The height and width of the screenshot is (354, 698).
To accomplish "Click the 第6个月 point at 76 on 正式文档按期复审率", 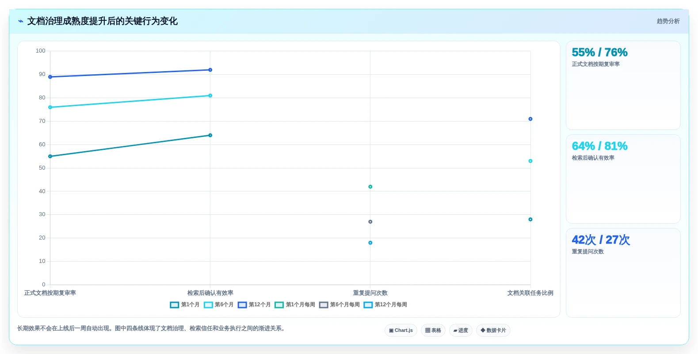I will [x=50, y=107].
